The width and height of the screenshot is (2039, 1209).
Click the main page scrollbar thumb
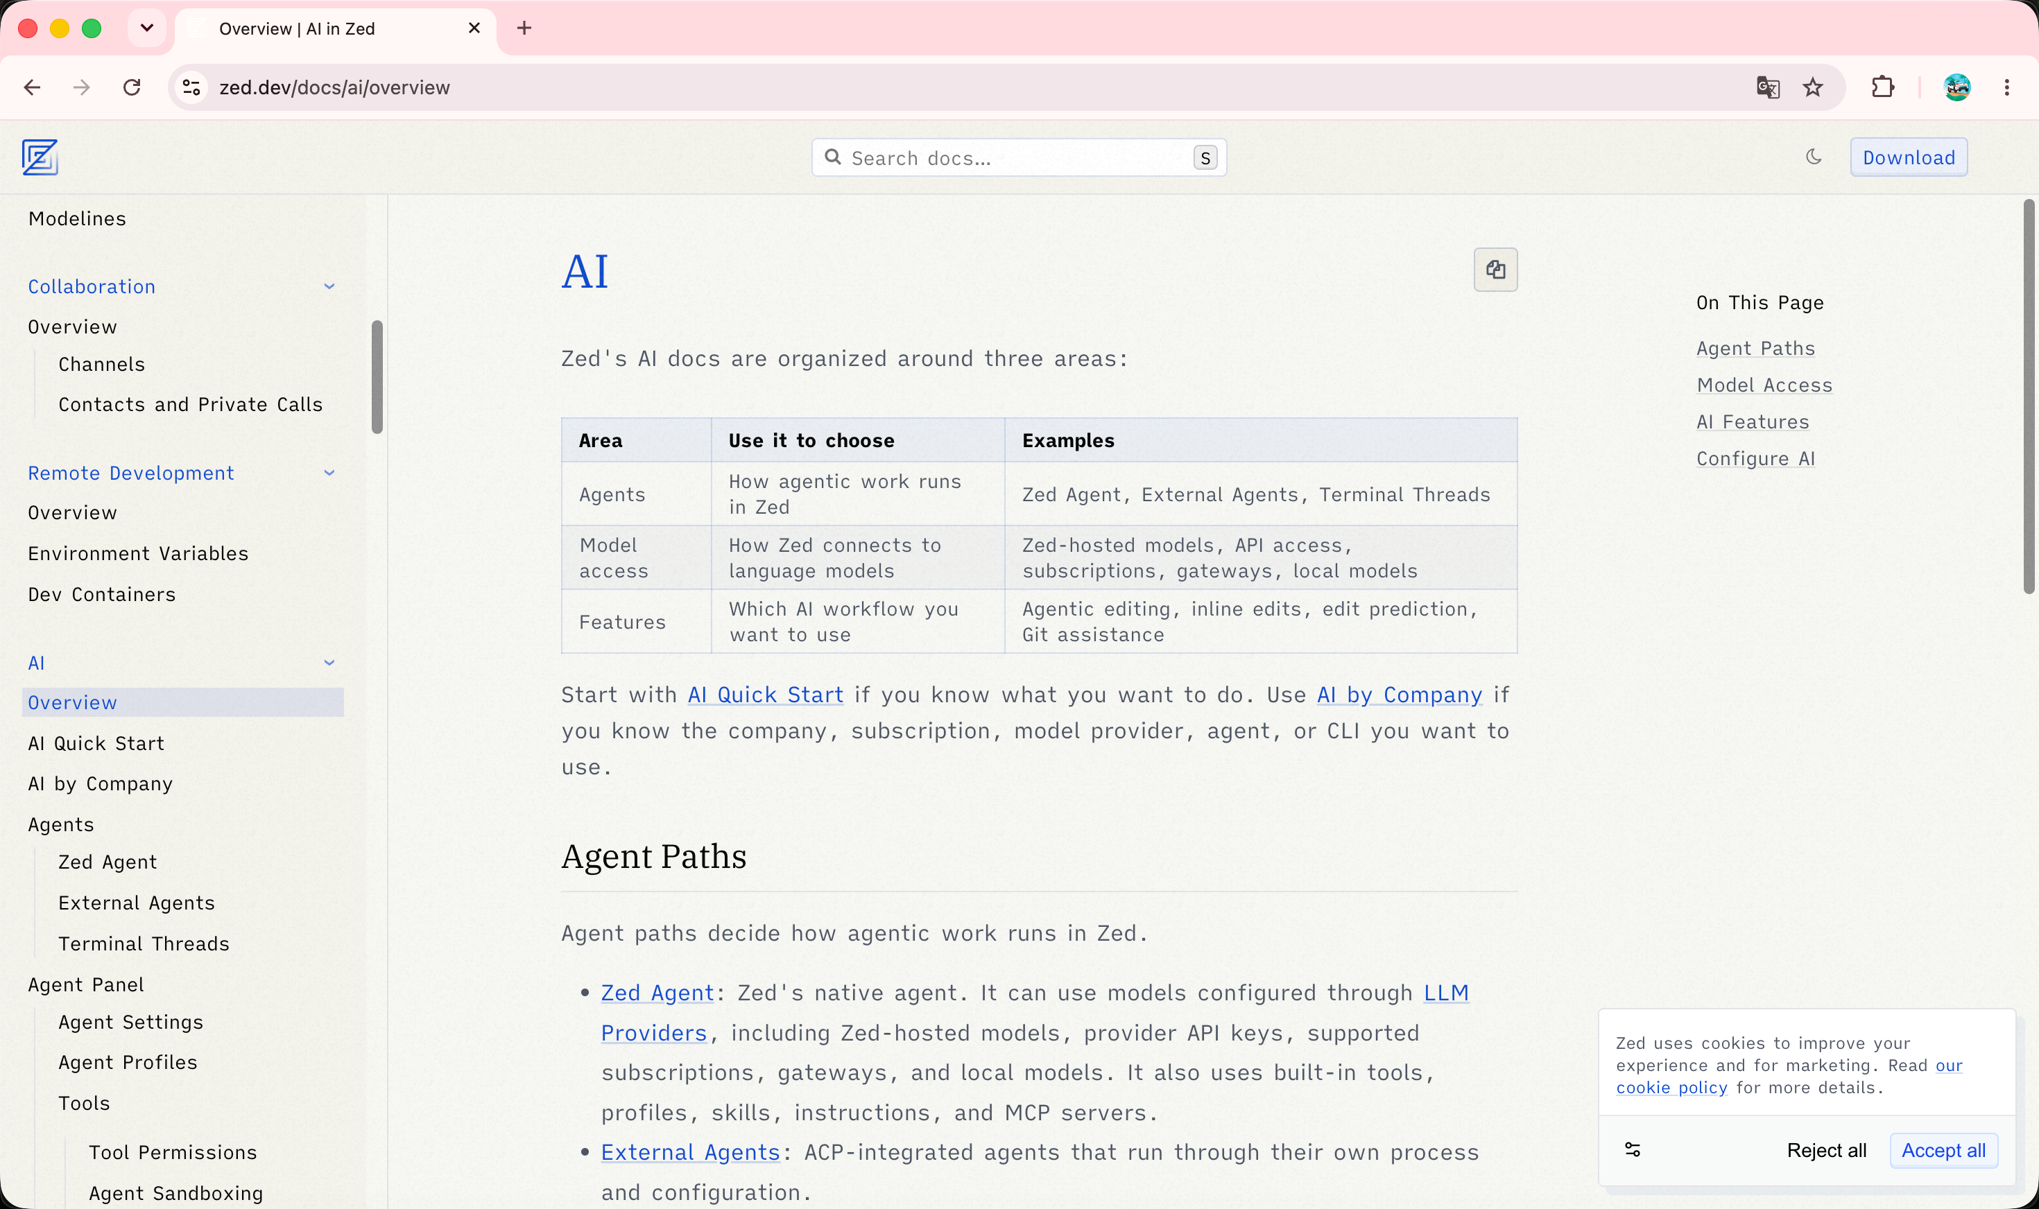2029,396
